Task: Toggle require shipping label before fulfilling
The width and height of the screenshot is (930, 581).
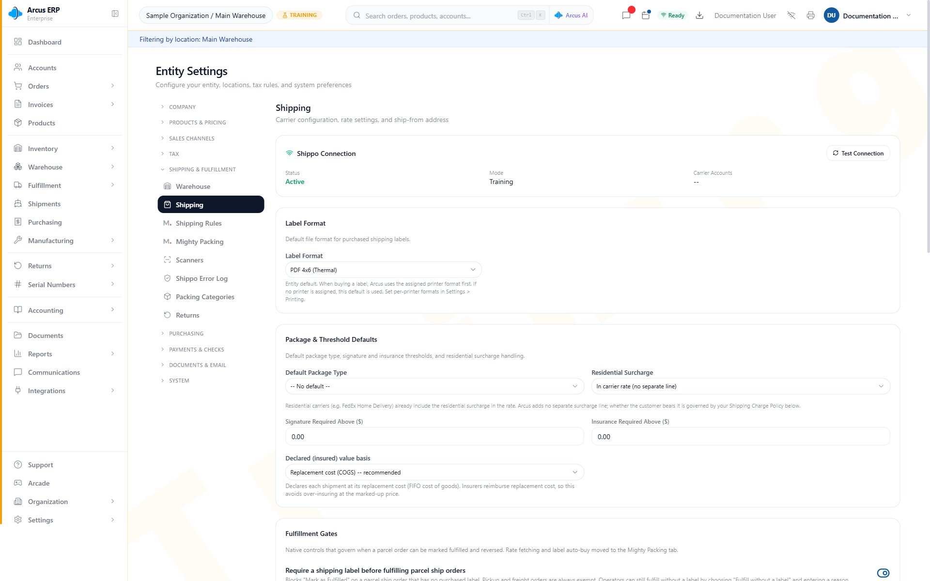Action: coord(883,573)
